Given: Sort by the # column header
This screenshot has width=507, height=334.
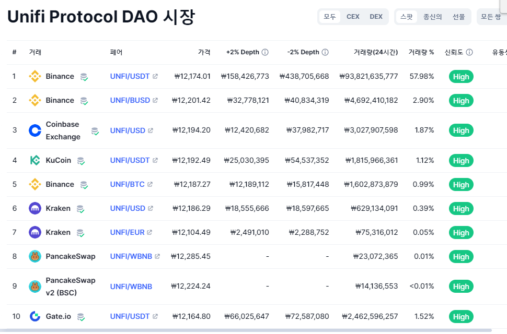Looking at the screenshot, I should coord(14,52).
